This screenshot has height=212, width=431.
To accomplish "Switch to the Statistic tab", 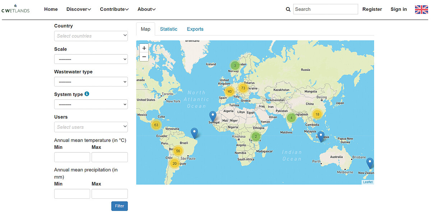I will [168, 29].
